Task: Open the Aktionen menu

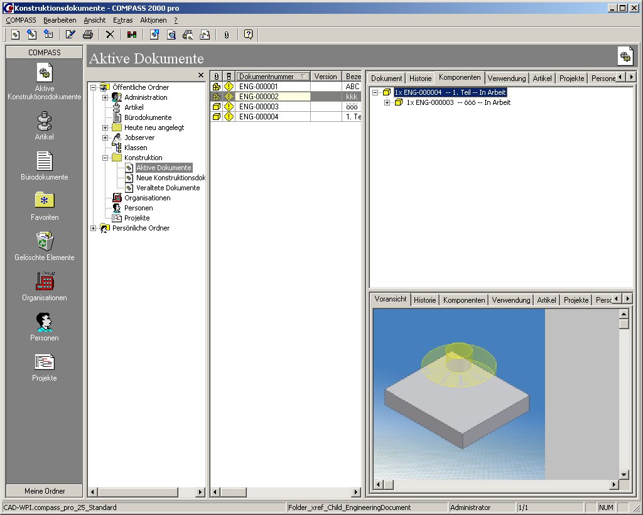Action: point(153,20)
